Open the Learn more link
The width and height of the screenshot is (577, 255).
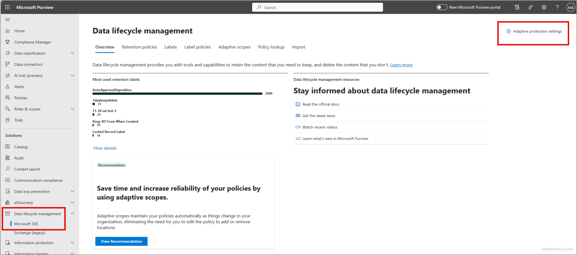(401, 65)
